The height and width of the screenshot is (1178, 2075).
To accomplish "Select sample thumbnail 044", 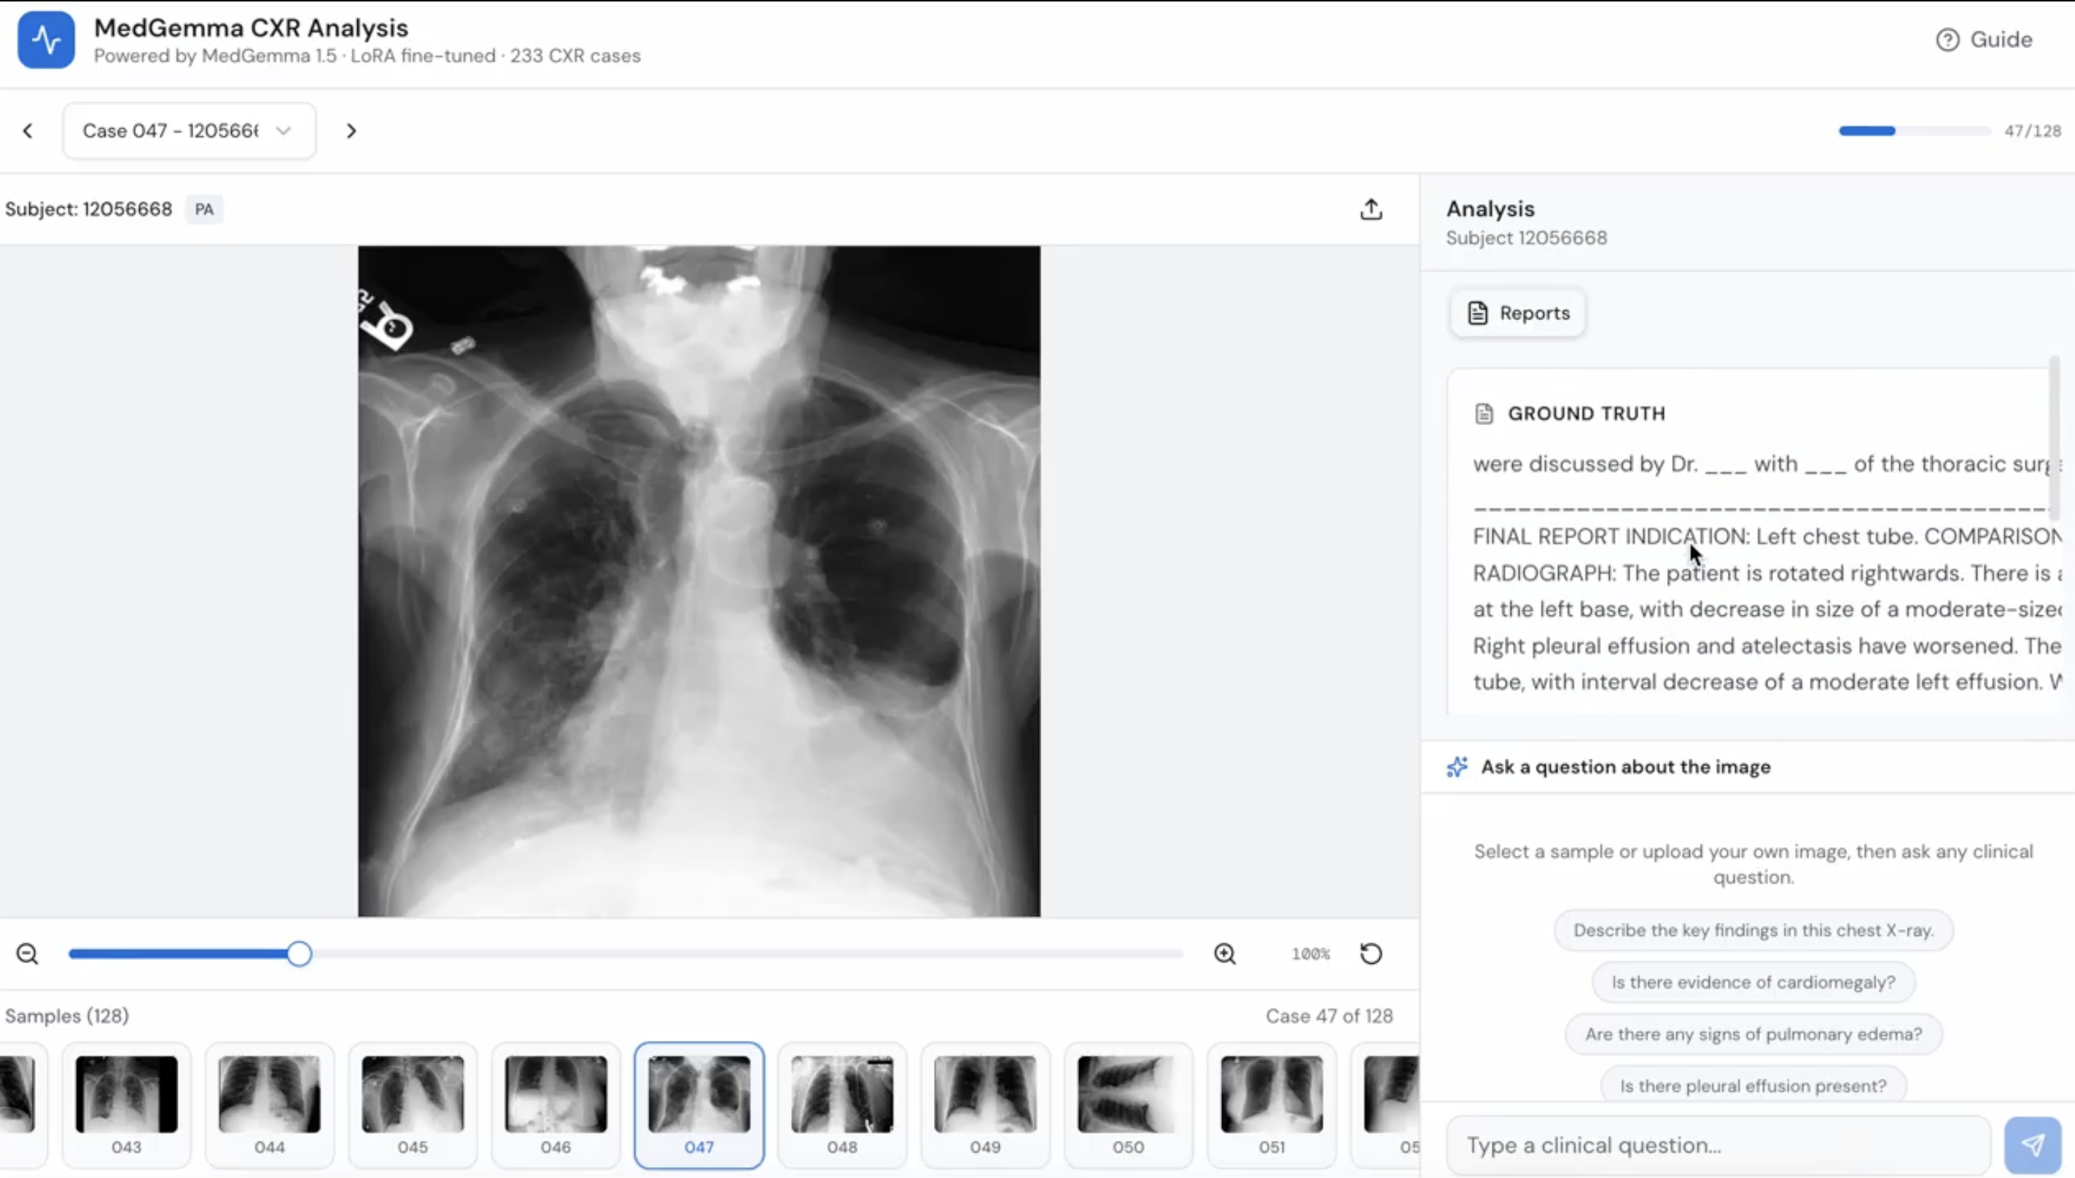I will (x=269, y=1104).
